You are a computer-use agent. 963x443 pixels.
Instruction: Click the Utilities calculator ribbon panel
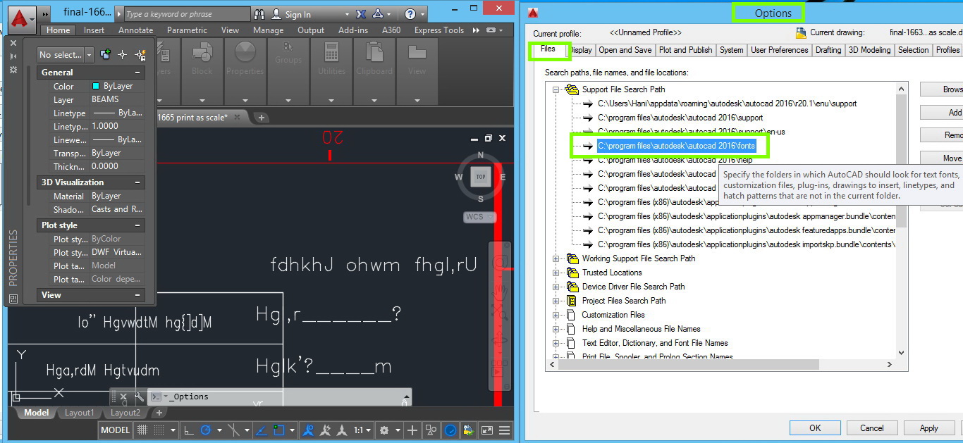[331, 54]
